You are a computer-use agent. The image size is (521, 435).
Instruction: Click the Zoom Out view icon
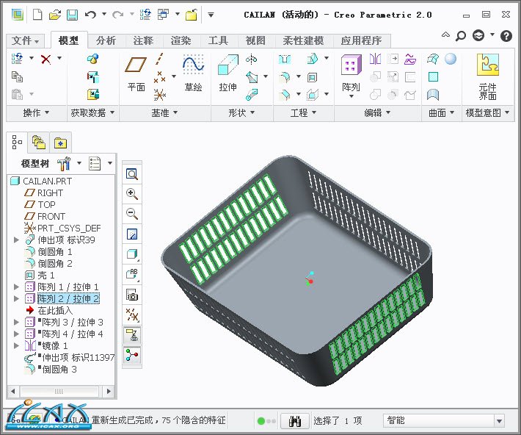tap(133, 214)
